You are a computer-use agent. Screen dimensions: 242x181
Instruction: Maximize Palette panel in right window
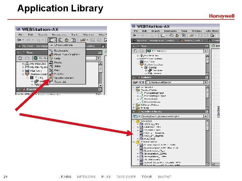coord(207,77)
